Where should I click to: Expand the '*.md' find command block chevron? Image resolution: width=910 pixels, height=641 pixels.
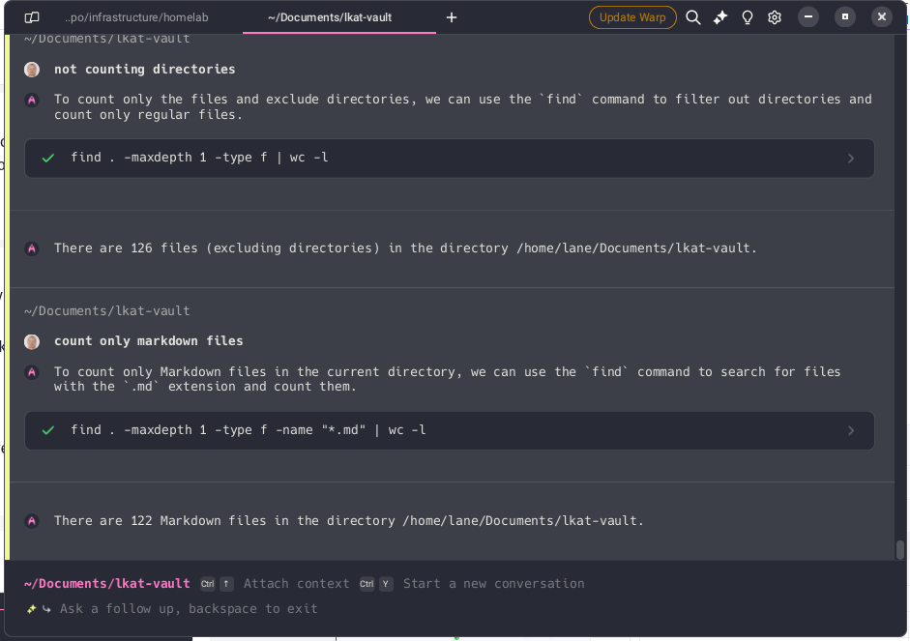click(851, 431)
